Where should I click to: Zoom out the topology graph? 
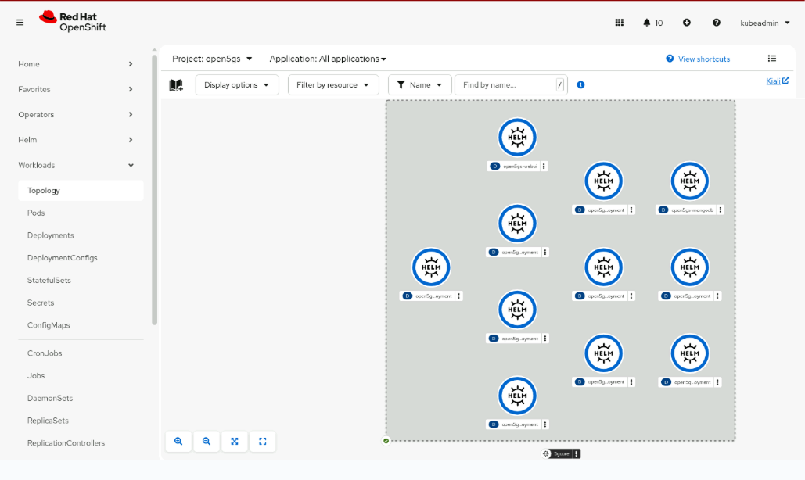207,442
